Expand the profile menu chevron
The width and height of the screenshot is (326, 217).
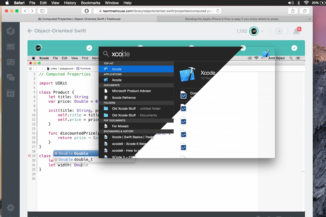tap(262, 31)
